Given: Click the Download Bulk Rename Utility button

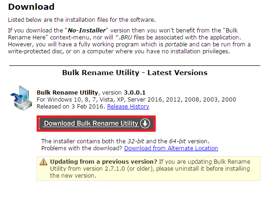Looking at the screenshot, I should 96,123.
